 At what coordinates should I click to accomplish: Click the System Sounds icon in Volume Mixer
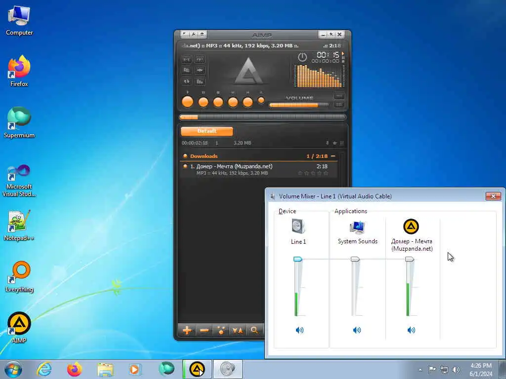coord(357,227)
